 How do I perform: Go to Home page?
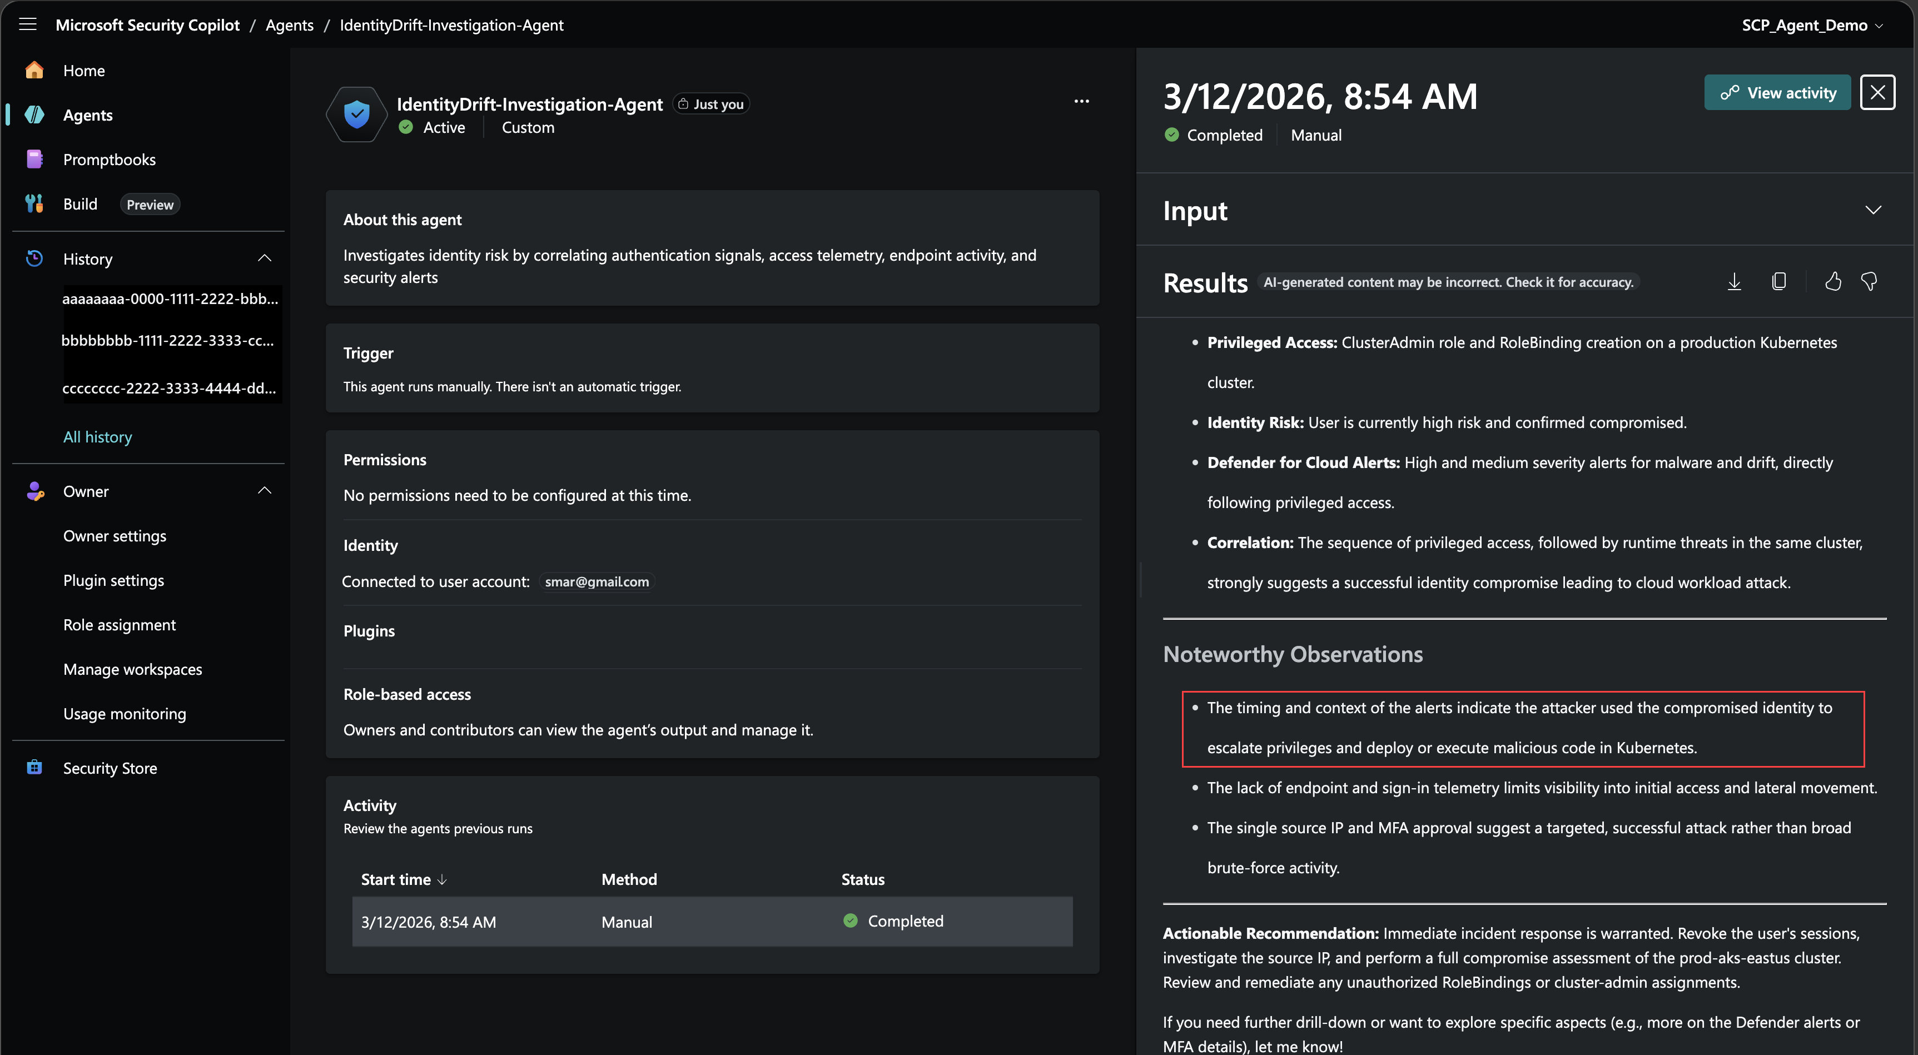pyautogui.click(x=84, y=70)
